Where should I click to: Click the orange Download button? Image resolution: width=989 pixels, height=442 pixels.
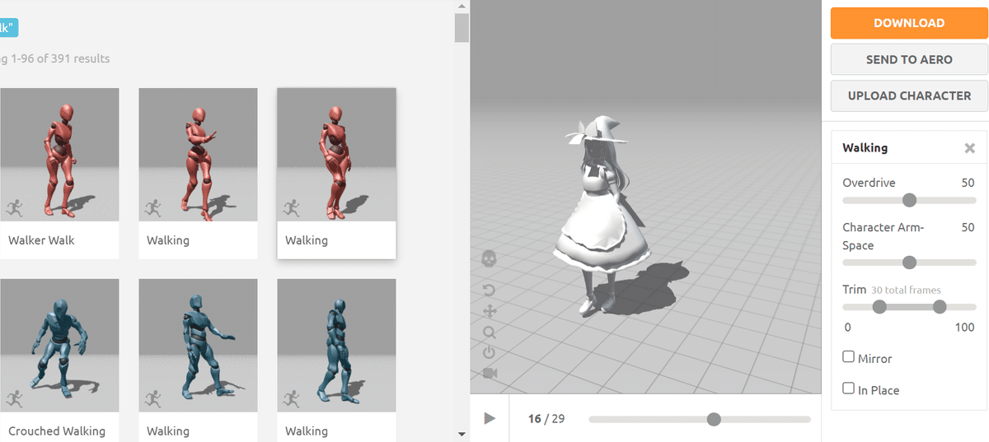909,23
